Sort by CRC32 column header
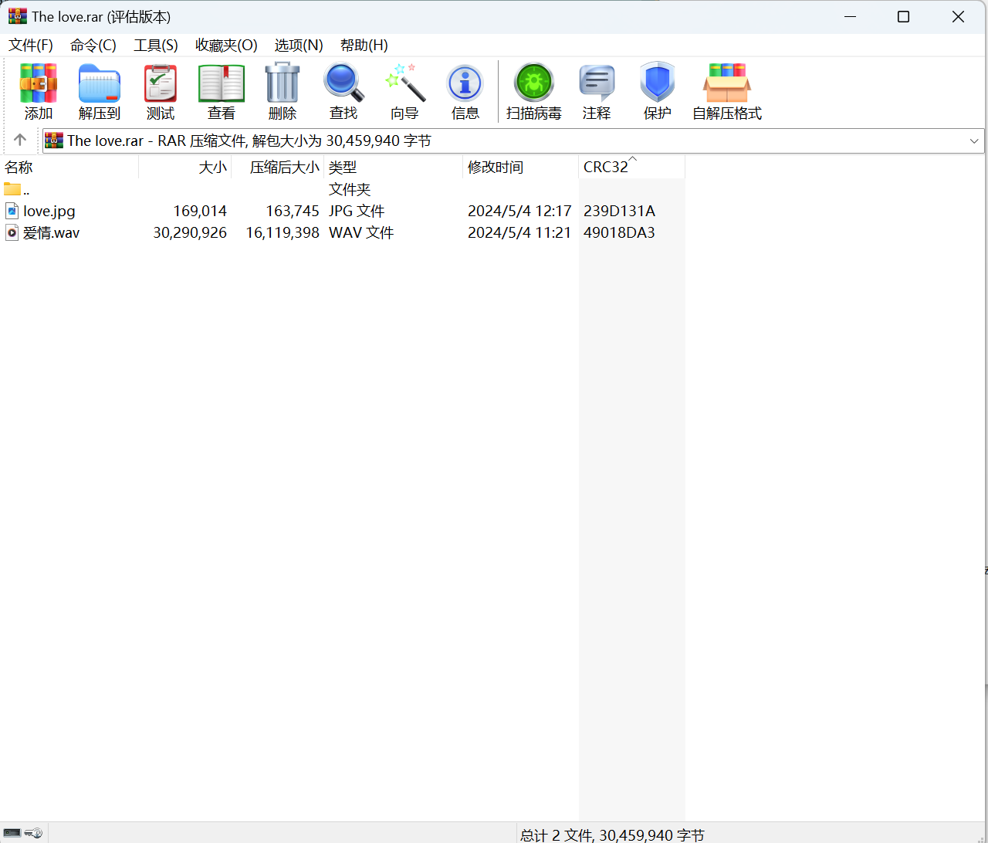Screen dimensions: 988x843 click(x=631, y=167)
